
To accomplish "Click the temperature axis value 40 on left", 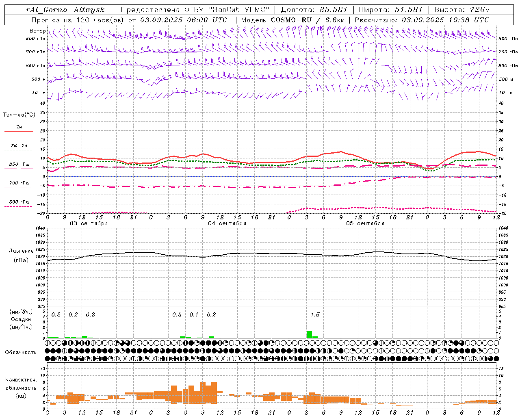I will (43, 103).
